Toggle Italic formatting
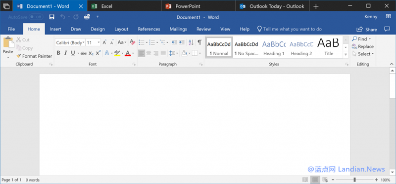Viewport: 396px width, 184px height. pyautogui.click(x=65, y=53)
